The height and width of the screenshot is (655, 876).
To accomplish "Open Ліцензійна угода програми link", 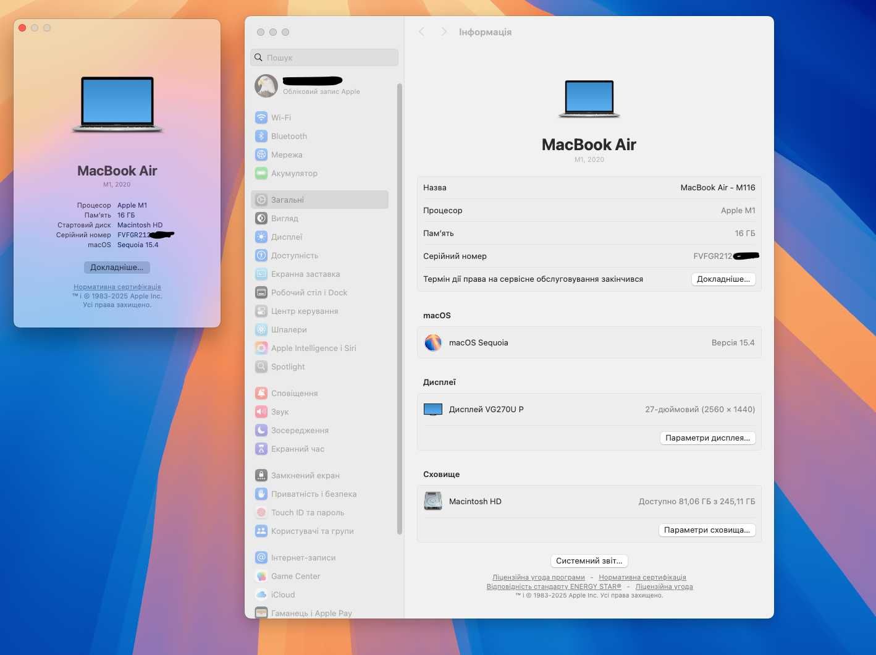I will point(539,577).
